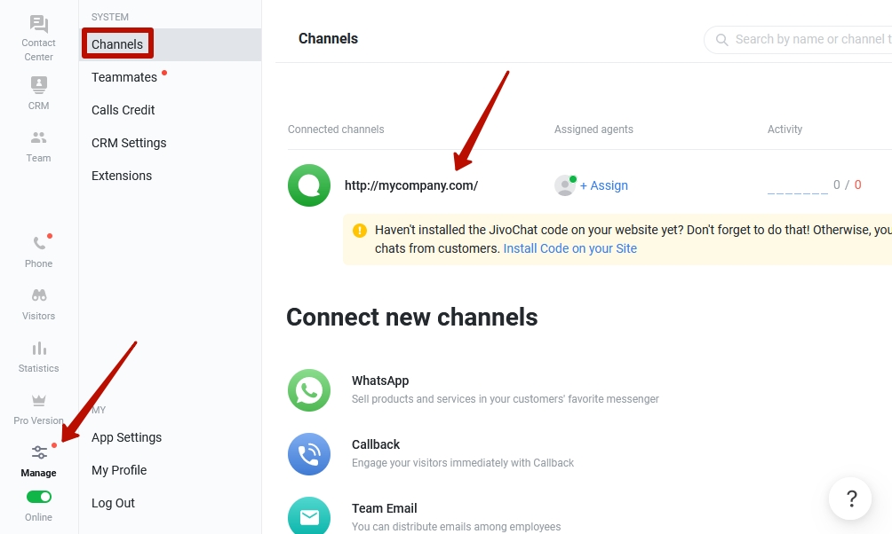Image resolution: width=892 pixels, height=534 pixels.
Task: Click the SYSTEM section label
Action: tap(110, 17)
